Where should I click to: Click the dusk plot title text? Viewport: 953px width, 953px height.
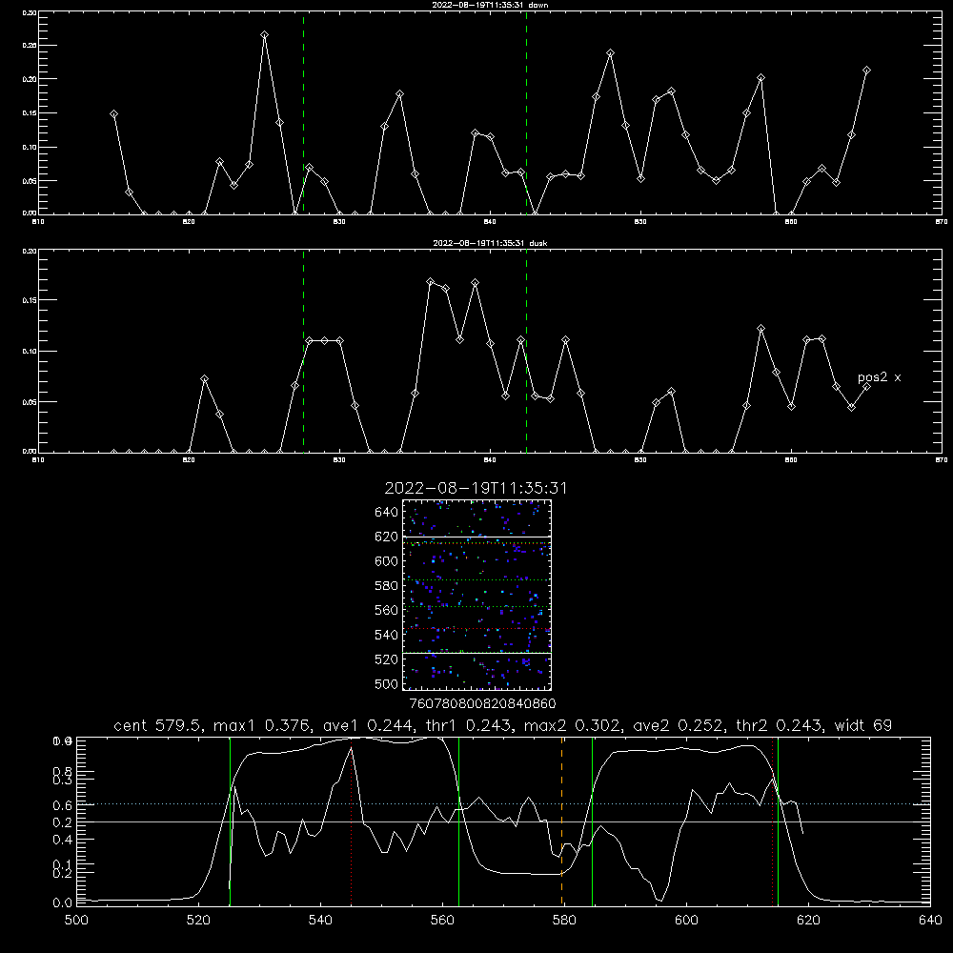[491, 243]
